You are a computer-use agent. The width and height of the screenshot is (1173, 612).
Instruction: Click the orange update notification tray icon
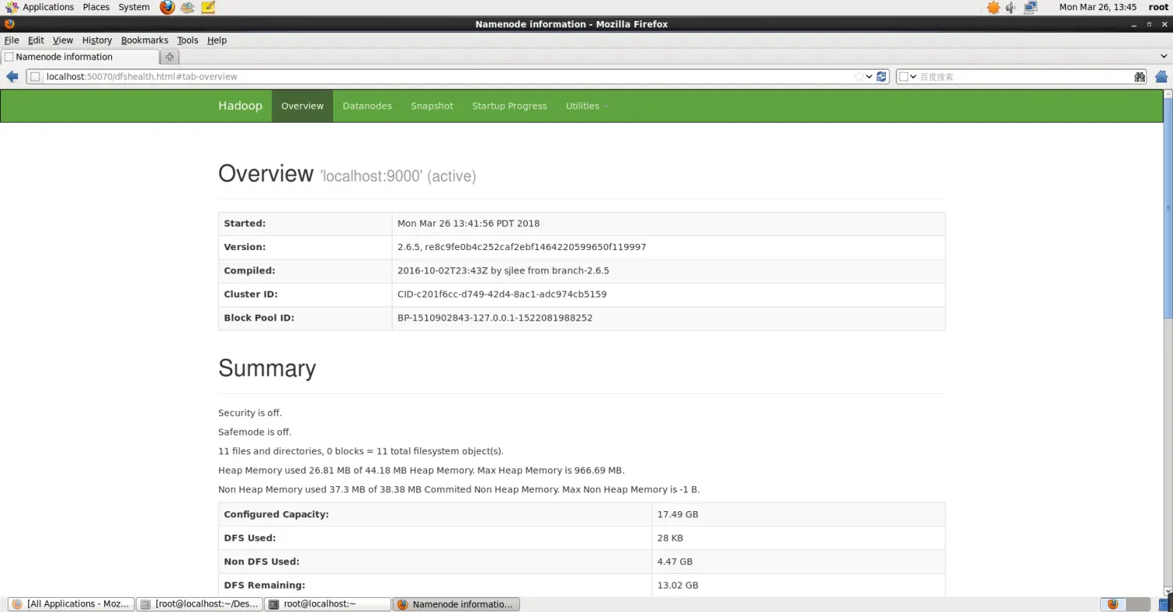[x=993, y=8]
